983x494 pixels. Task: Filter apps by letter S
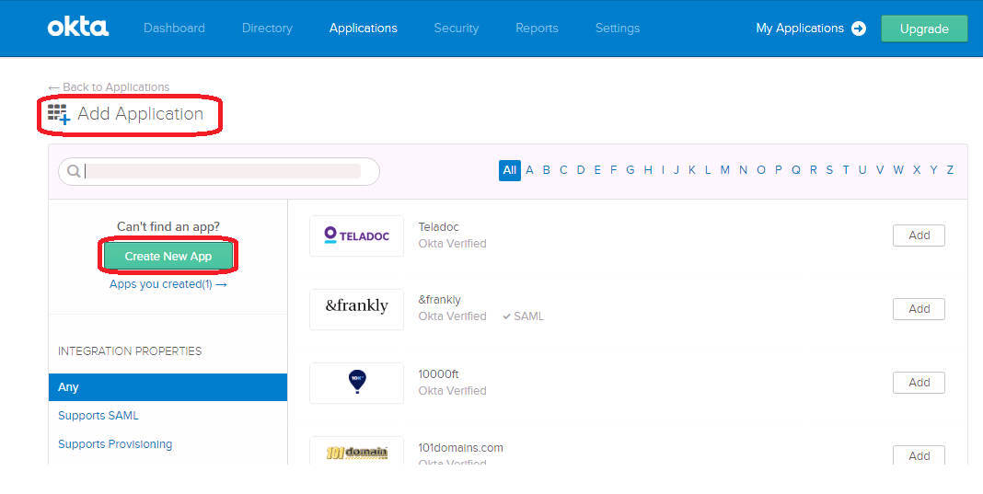[829, 170]
